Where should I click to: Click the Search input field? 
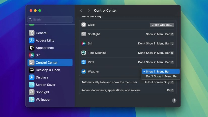[50, 19]
